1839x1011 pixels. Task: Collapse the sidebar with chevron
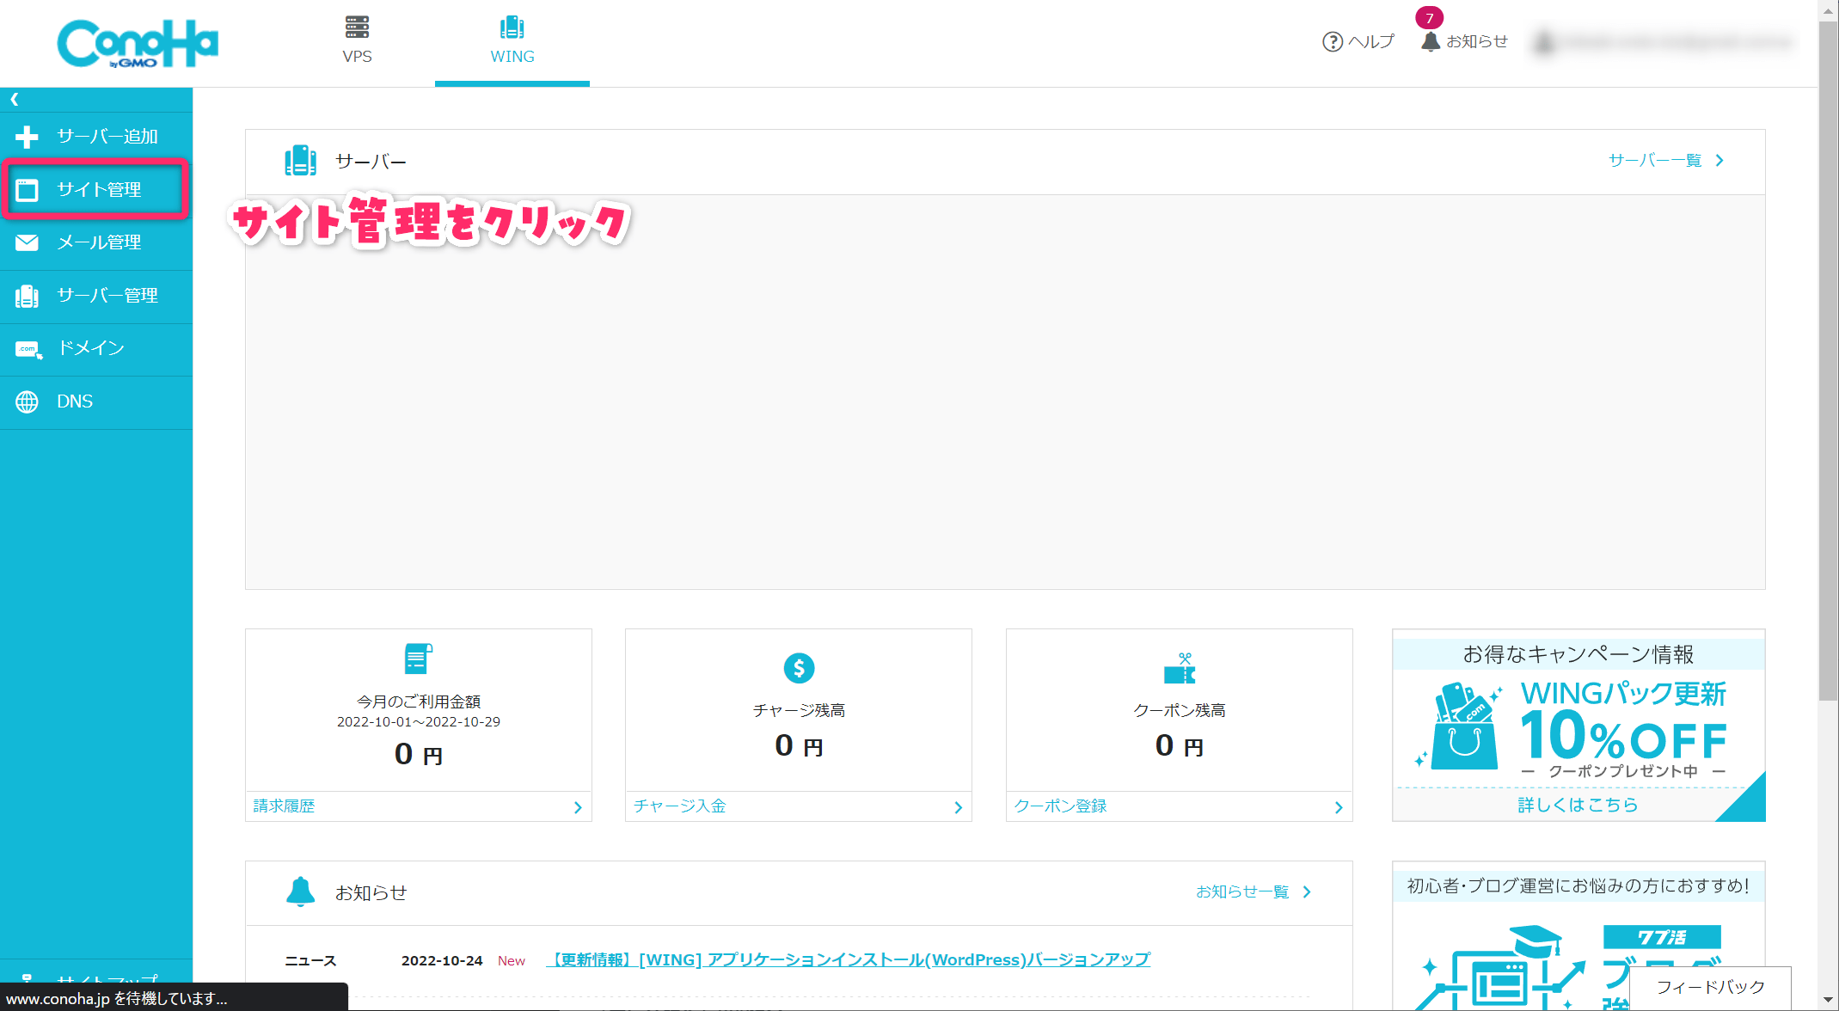[x=15, y=100]
